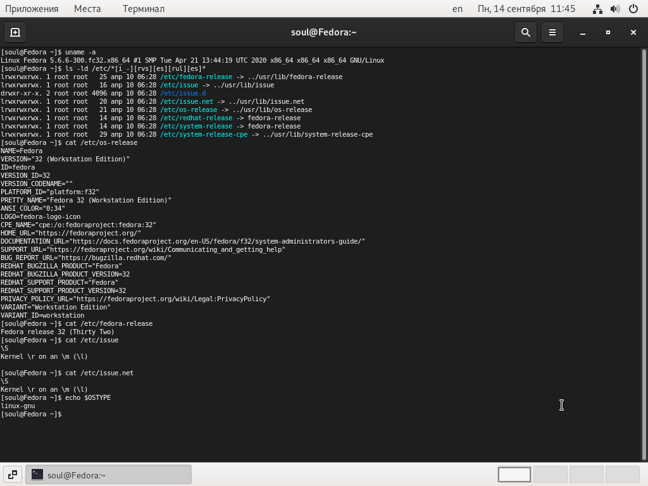Click the 'echo $OSTYPE' command line

(x=56, y=397)
